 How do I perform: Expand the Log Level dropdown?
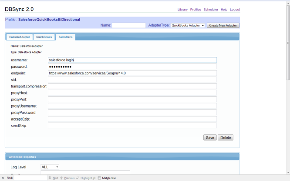pyautogui.click(x=50, y=167)
